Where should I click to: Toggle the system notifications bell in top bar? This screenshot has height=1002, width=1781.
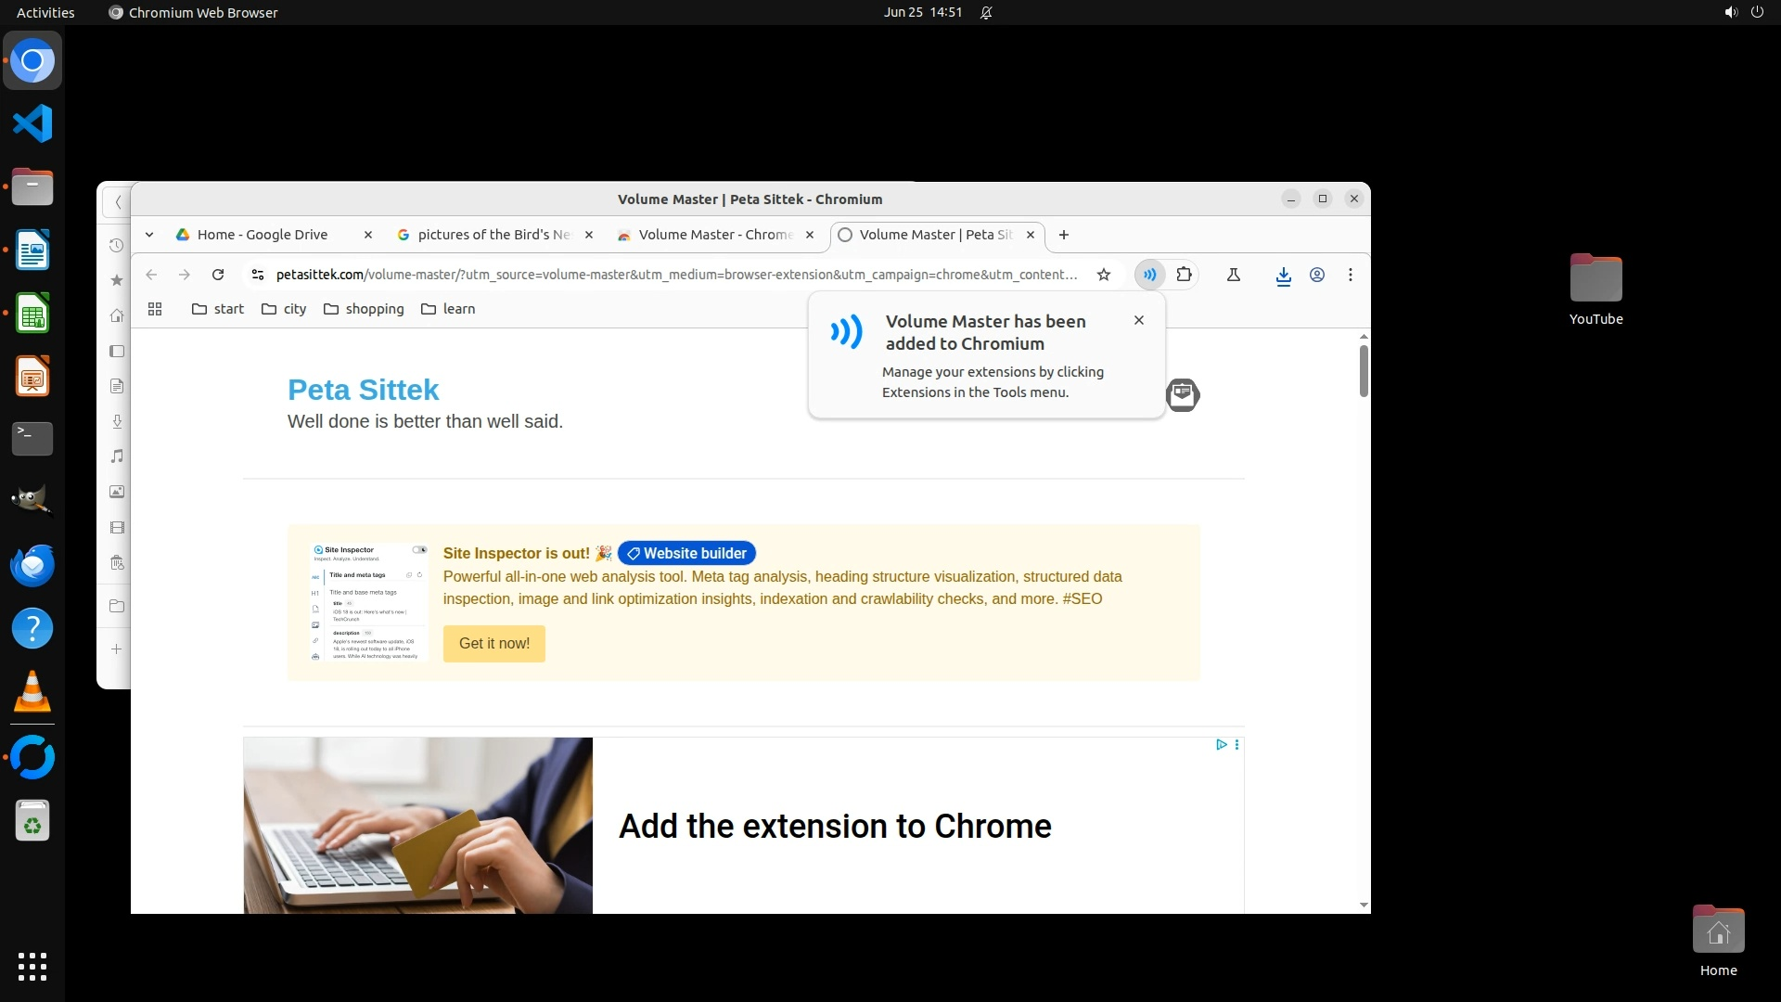point(986,12)
